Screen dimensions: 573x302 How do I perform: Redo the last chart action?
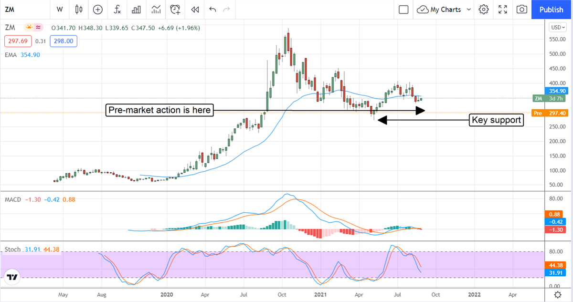[x=227, y=9]
